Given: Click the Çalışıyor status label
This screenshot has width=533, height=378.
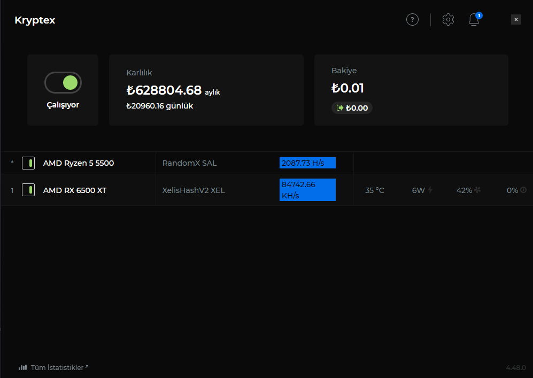Looking at the screenshot, I should click(x=63, y=105).
